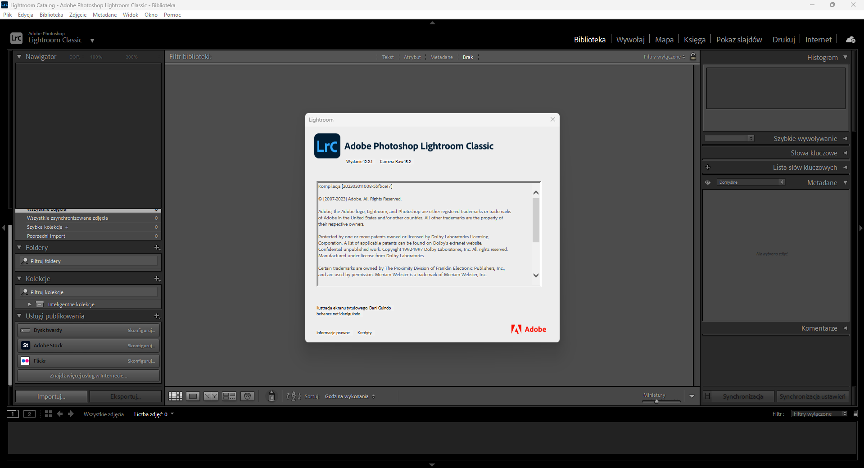Click the LrC identity plate logo
Viewport: 864px width, 468px height.
16,38
